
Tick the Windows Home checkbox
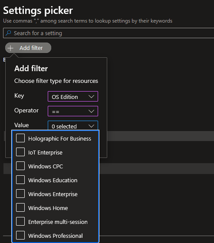pos(20,207)
